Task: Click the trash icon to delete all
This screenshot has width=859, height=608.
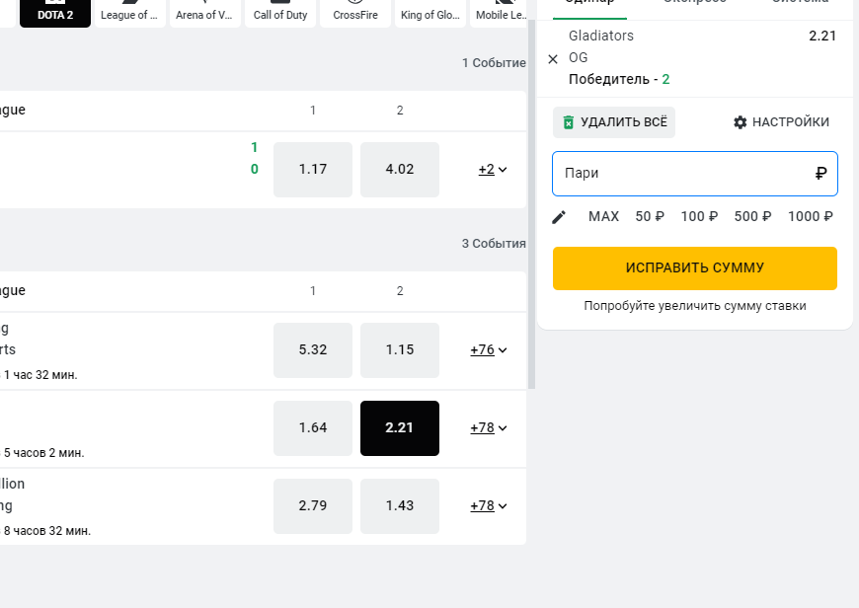Action: [569, 122]
